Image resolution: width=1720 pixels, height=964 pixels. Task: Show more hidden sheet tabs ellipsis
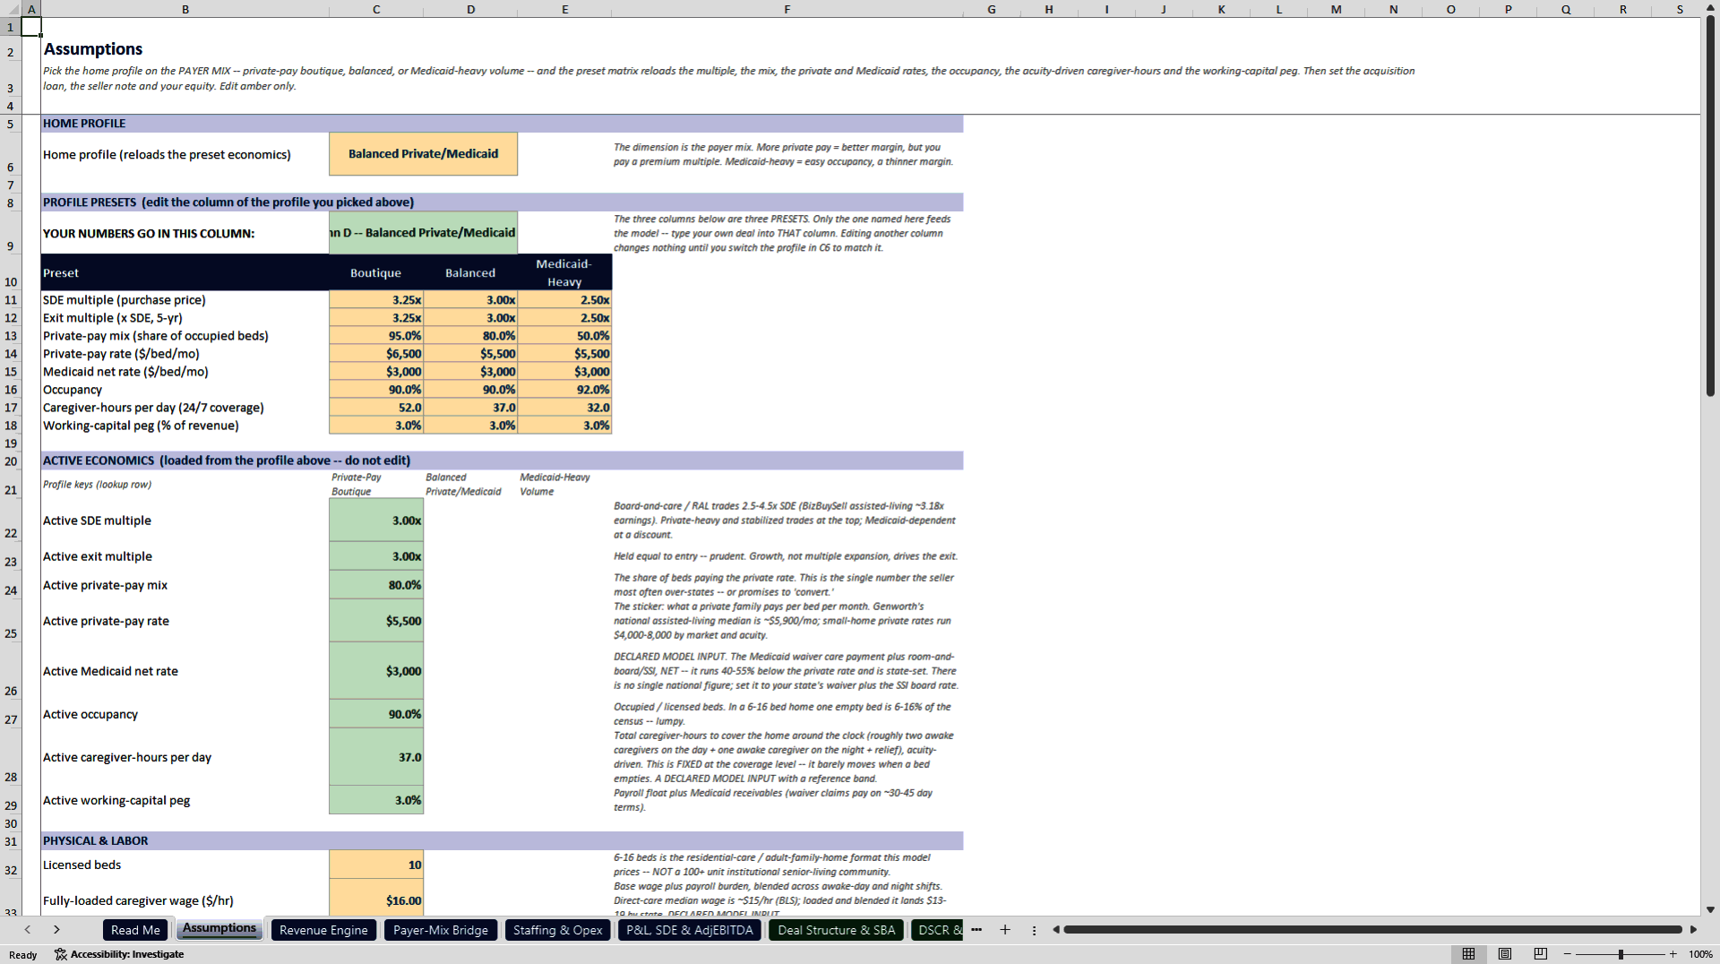[976, 930]
